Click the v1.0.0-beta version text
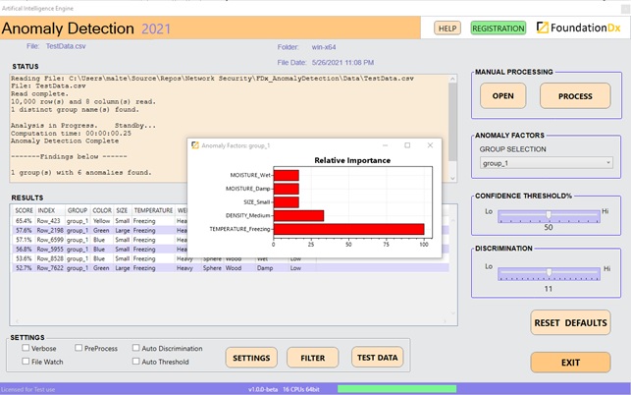The image size is (631, 395). click(263, 389)
